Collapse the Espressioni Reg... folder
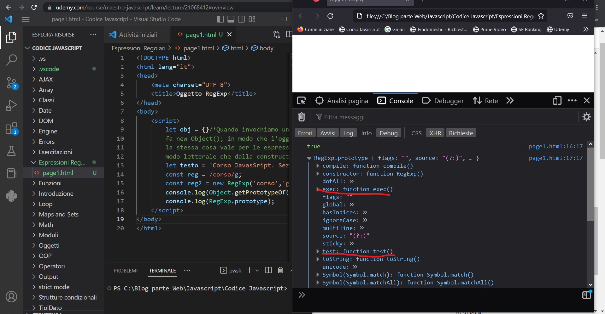The height and width of the screenshot is (314, 605). pos(62,162)
